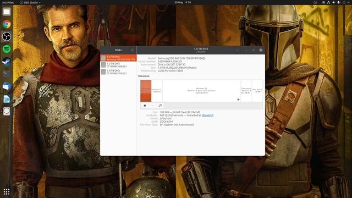Screen dimensions: 352x198
Task: Open LibreOffice Writer from the dock
Action: (7, 99)
